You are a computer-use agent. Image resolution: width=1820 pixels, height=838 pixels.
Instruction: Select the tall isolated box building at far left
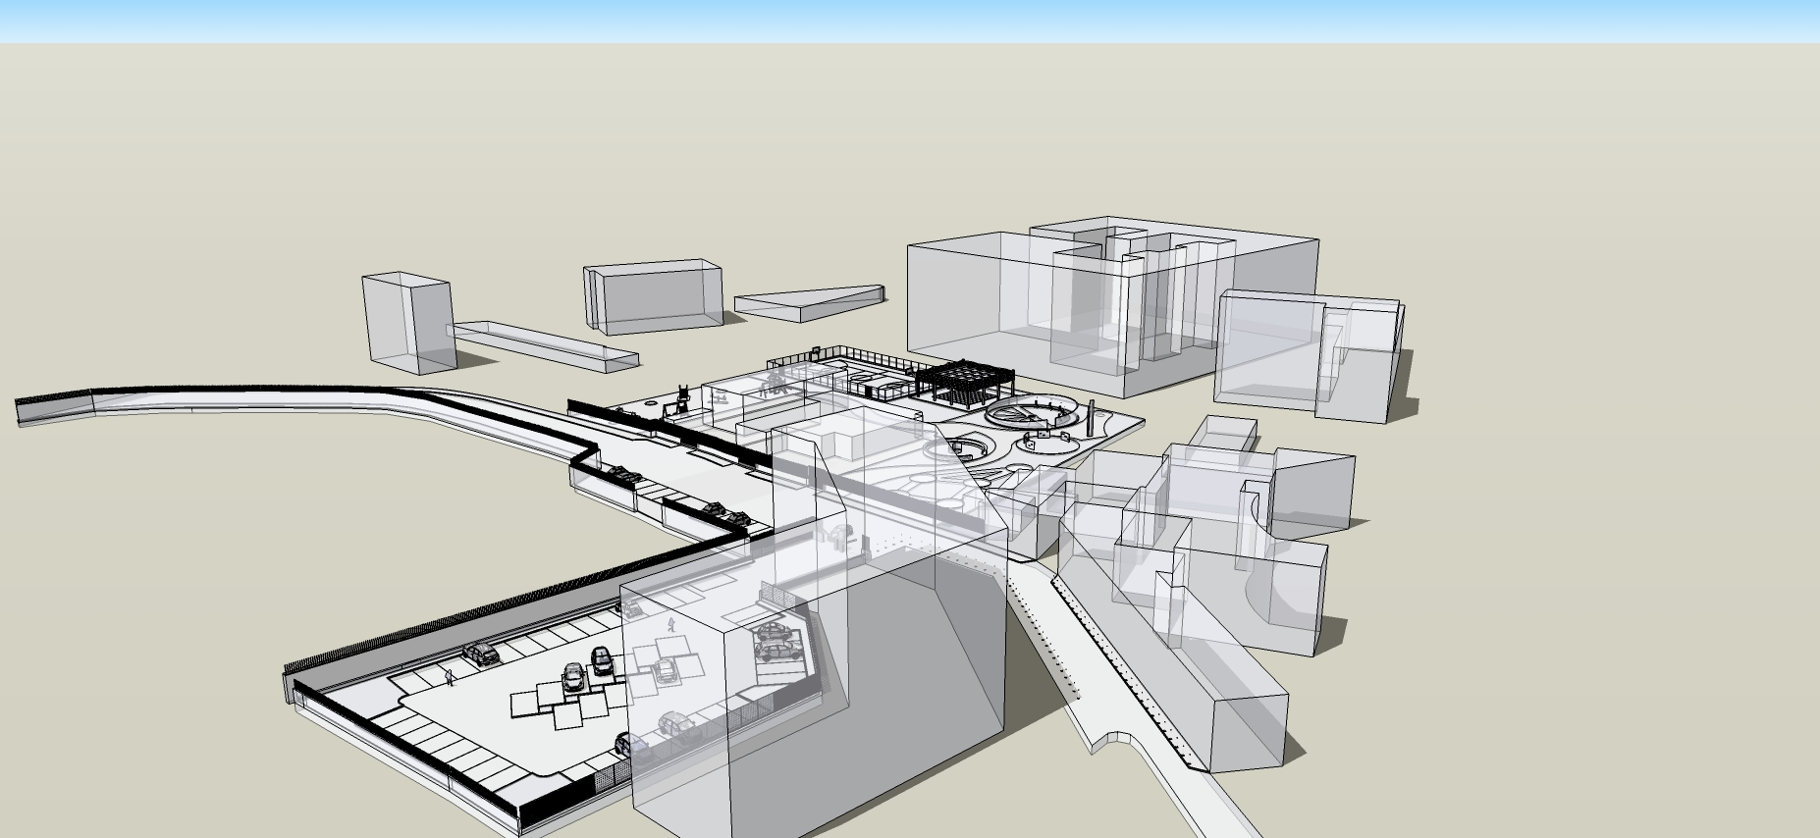coord(404,322)
